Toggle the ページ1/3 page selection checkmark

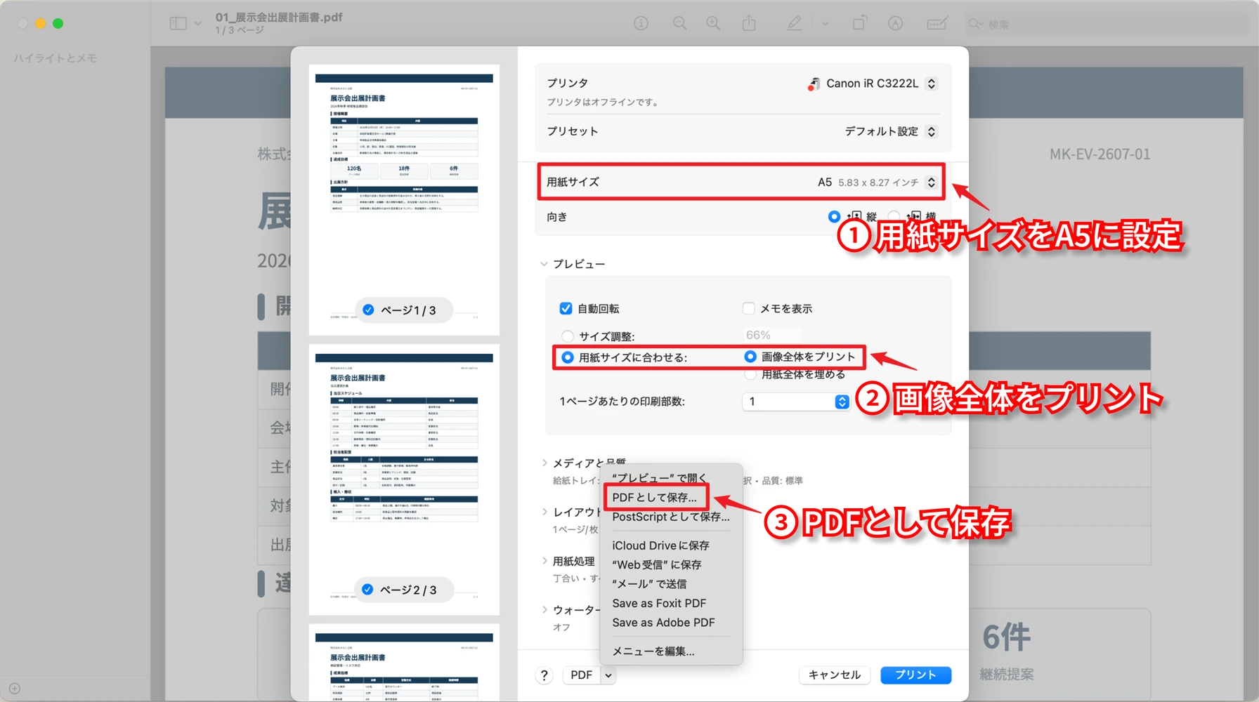[x=368, y=310]
